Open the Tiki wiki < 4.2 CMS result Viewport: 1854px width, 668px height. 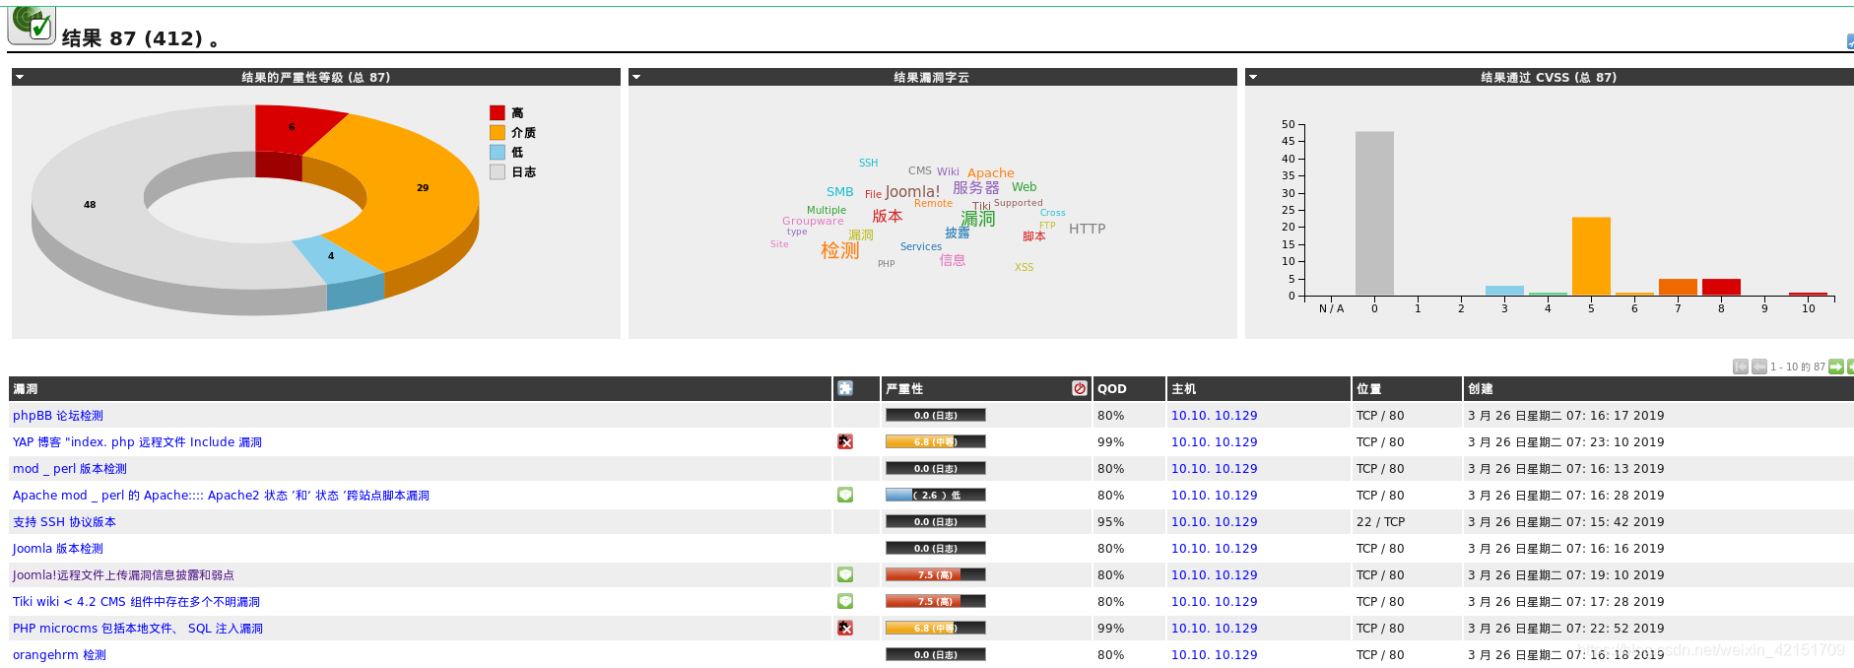(x=136, y=602)
